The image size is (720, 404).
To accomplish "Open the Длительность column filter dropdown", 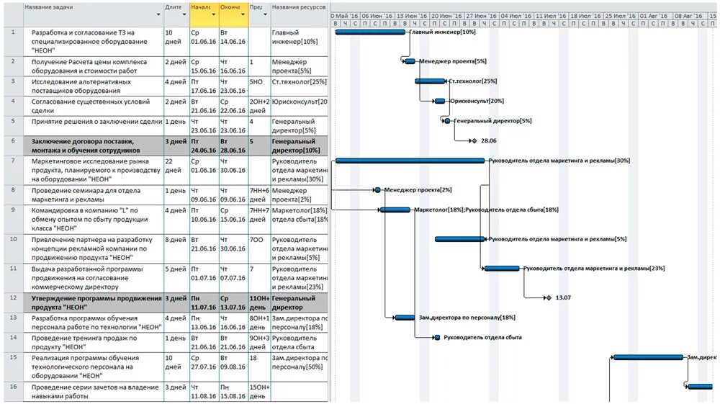I will click(184, 14).
